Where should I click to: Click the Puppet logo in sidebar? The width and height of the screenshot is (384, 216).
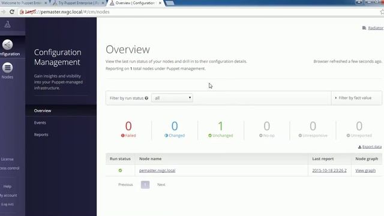[x=7, y=24]
